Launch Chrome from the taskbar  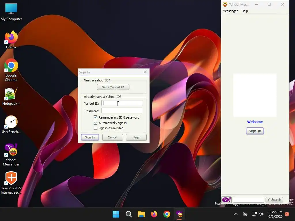(x=167, y=214)
